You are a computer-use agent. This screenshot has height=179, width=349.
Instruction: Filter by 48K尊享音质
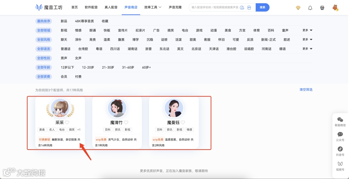click(x=84, y=21)
